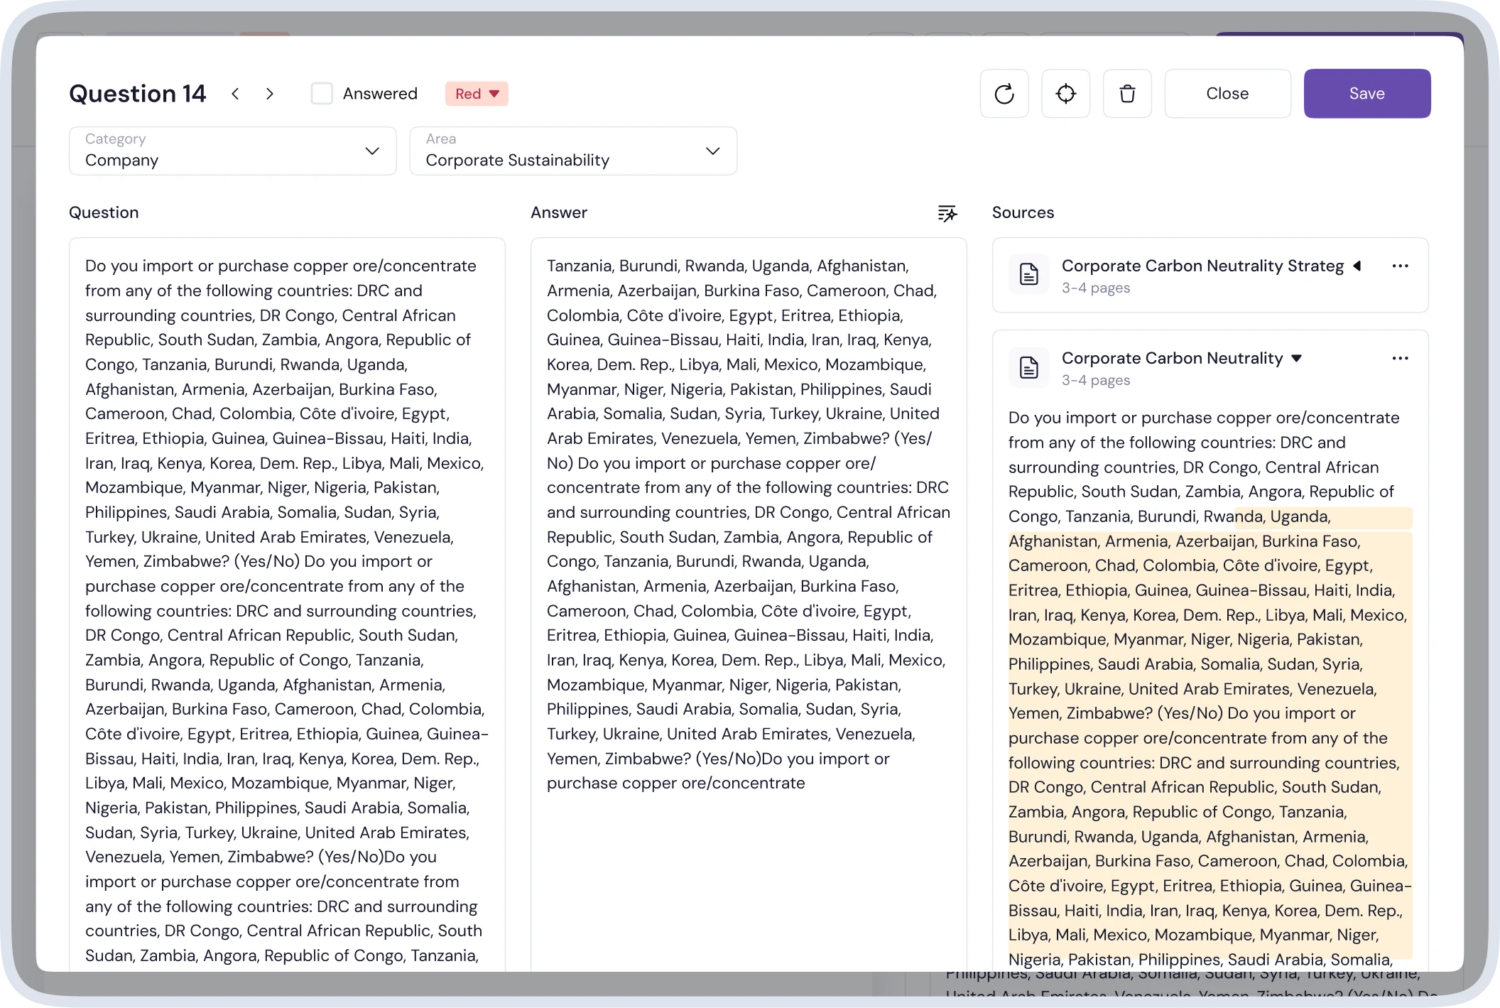Save the question changes
The height and width of the screenshot is (1008, 1500).
(x=1366, y=94)
